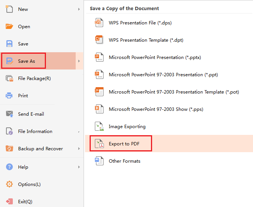Viewport: 253px width, 207px height.
Task: Select File Information menu entry
Action: (35, 131)
